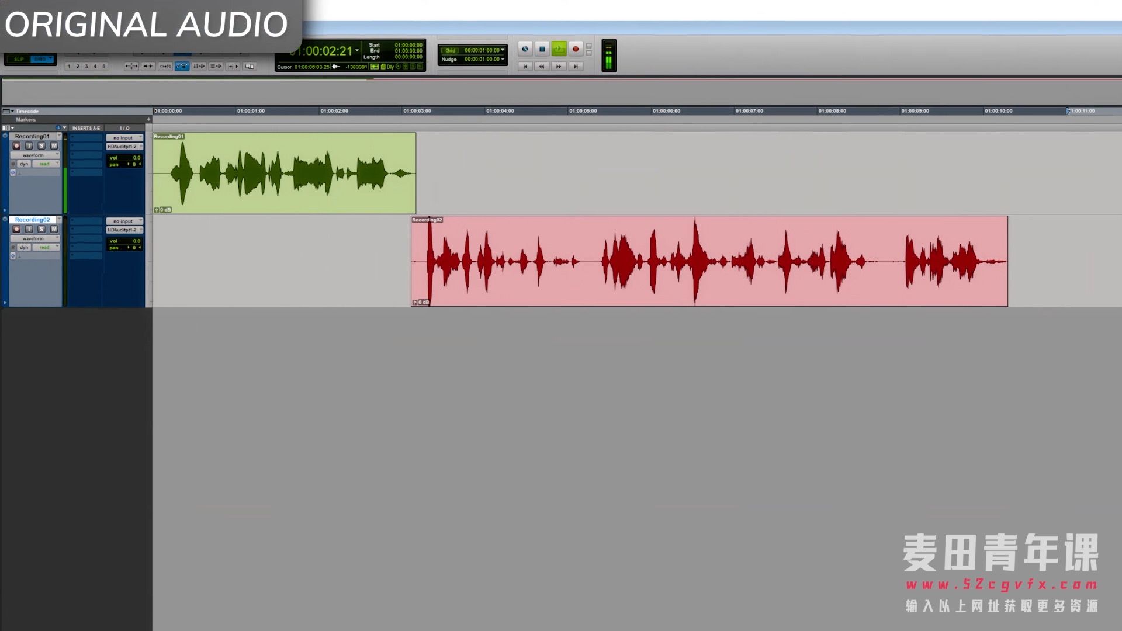Screen dimensions: 1122x631
Task: Solo the Recording02 track
Action: [41, 230]
